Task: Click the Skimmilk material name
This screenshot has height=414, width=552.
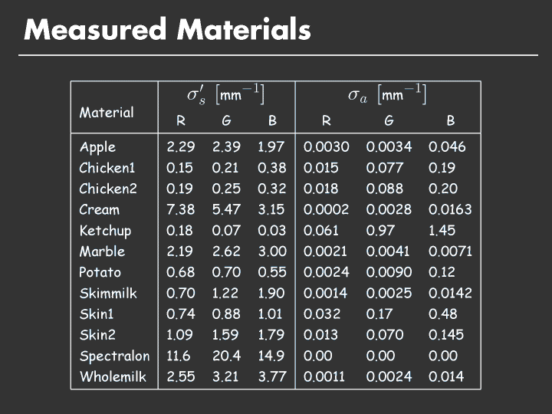Action: point(108,293)
